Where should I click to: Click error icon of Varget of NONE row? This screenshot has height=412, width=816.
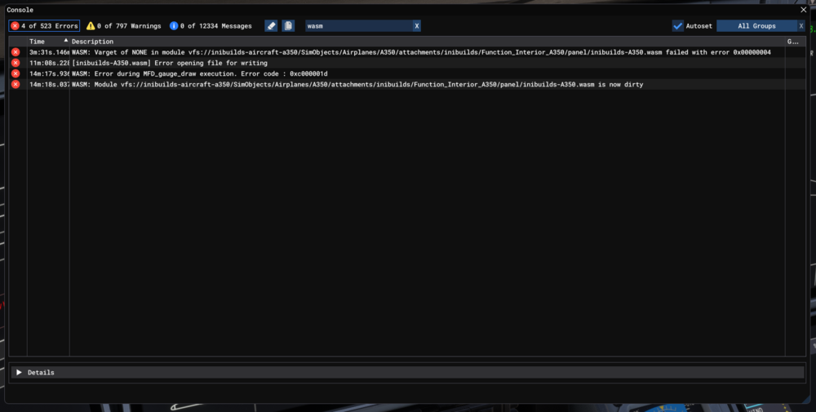click(16, 52)
